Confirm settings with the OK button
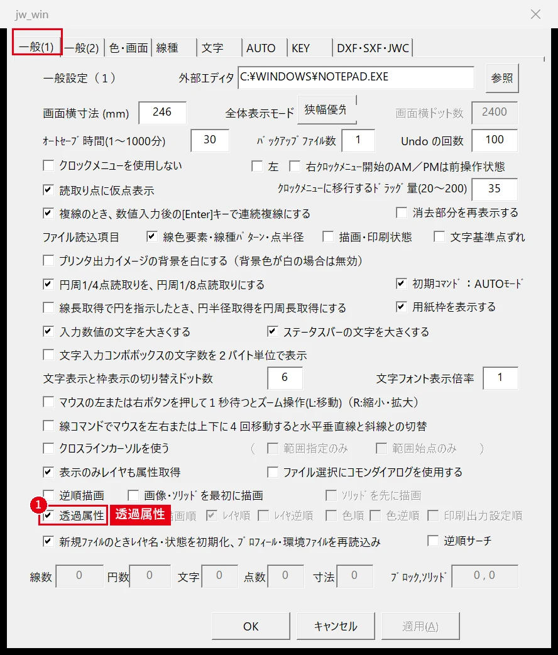 251,626
